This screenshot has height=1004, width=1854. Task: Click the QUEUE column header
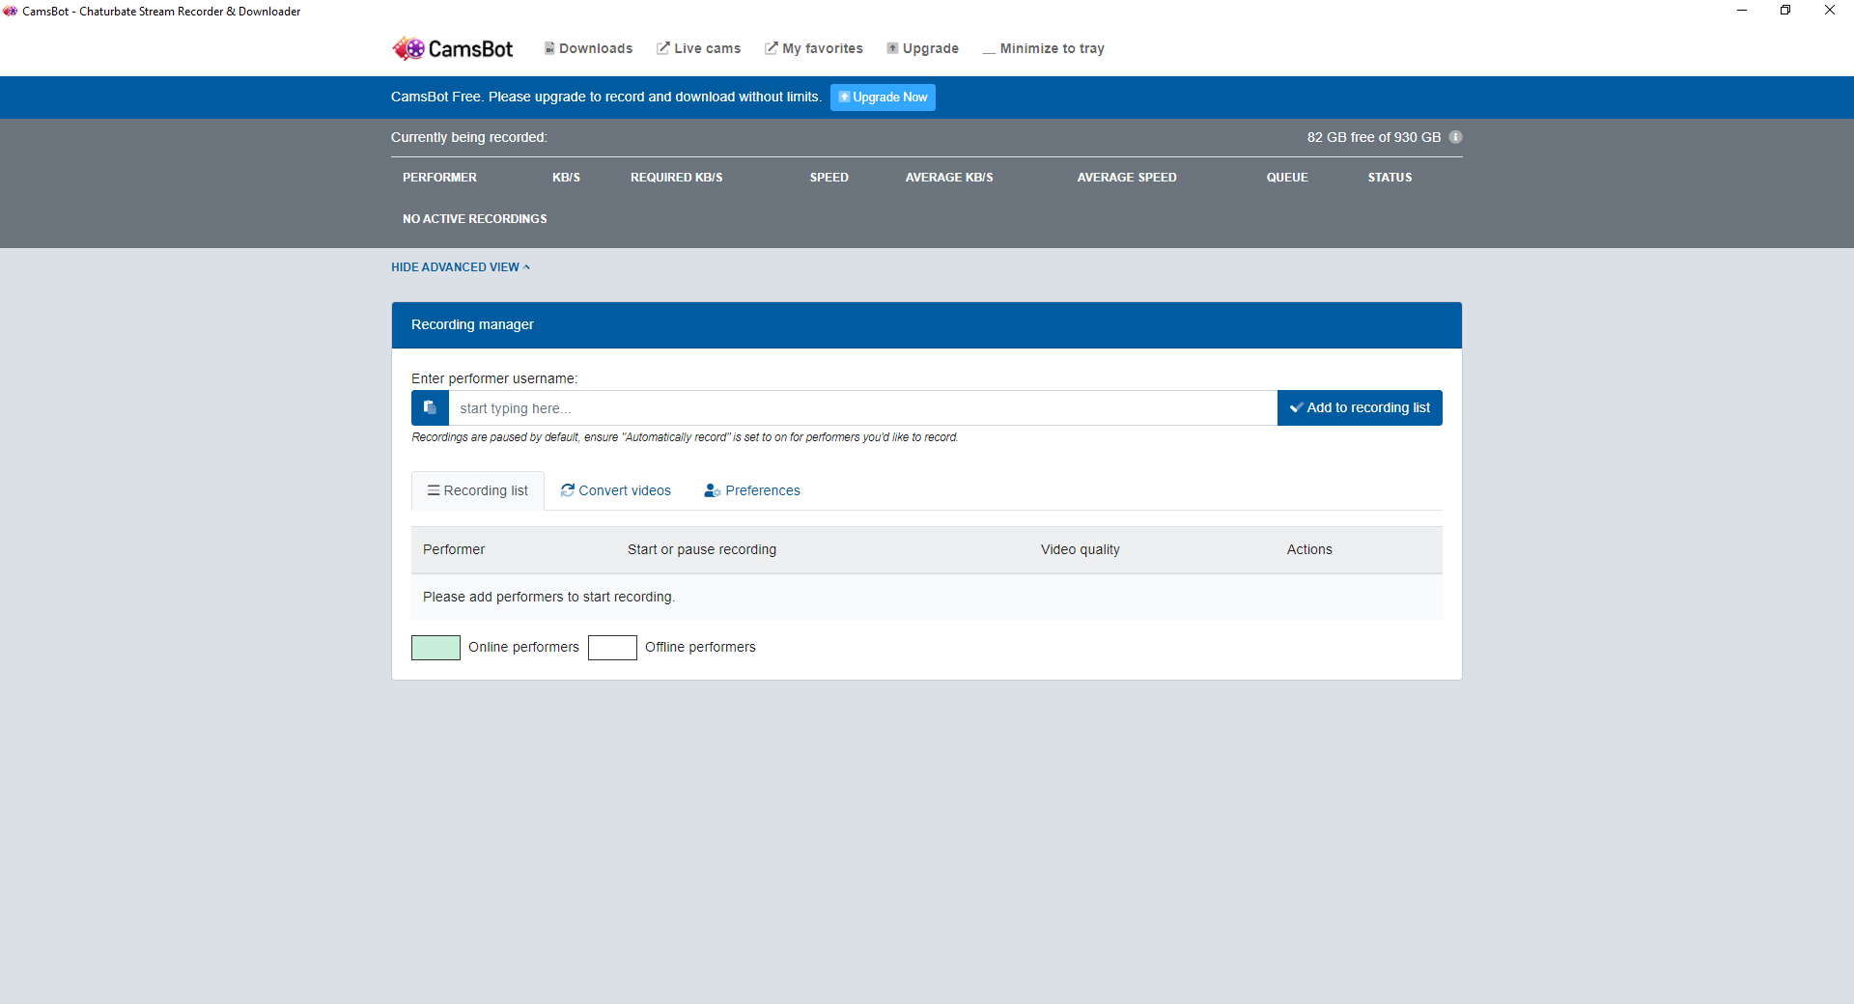point(1287,178)
